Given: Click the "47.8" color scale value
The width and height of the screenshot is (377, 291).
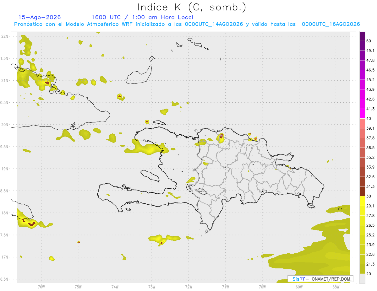Looking at the screenshot, I should (x=370, y=60).
